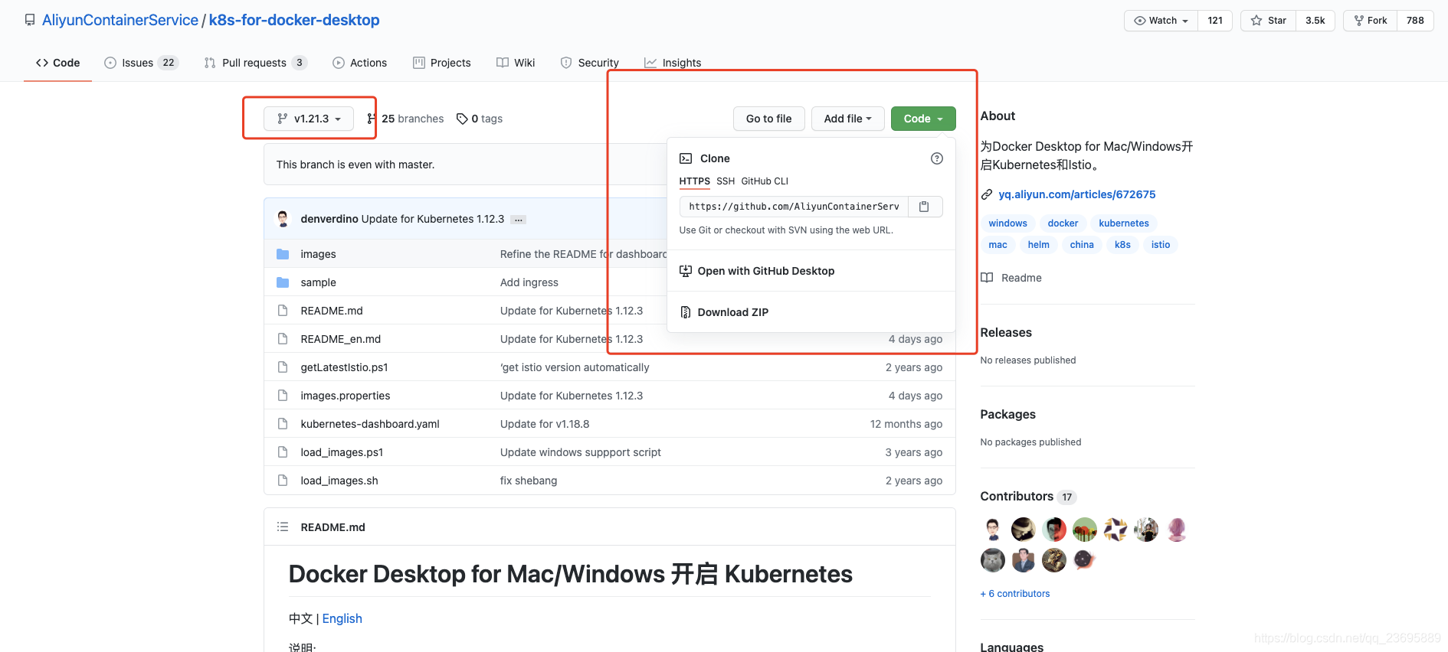Click the load_images.sh file icon
Screen dimensions: 1448x652
coord(283,481)
